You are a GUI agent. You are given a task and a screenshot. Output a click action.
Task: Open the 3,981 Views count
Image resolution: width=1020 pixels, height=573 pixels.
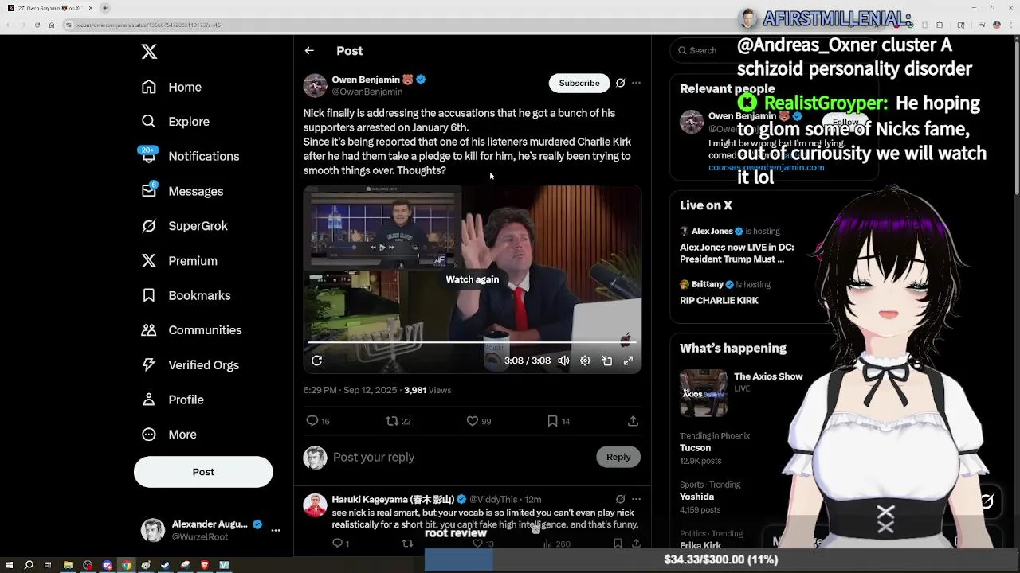point(427,390)
